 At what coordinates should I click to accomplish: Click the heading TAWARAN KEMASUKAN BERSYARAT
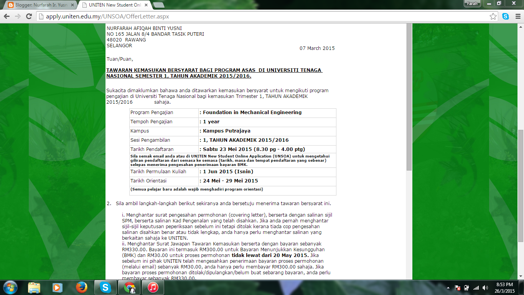tap(214, 73)
